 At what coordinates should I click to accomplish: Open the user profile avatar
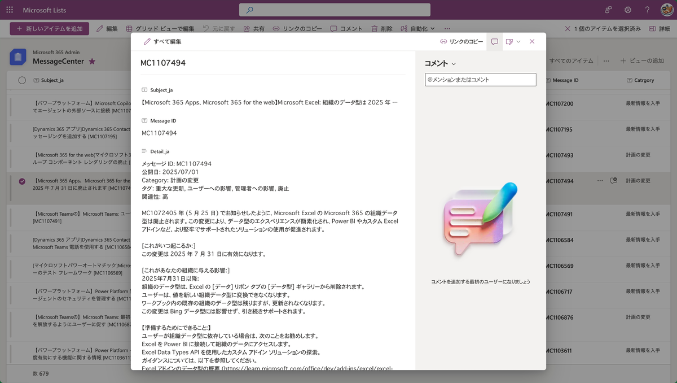tap(666, 10)
